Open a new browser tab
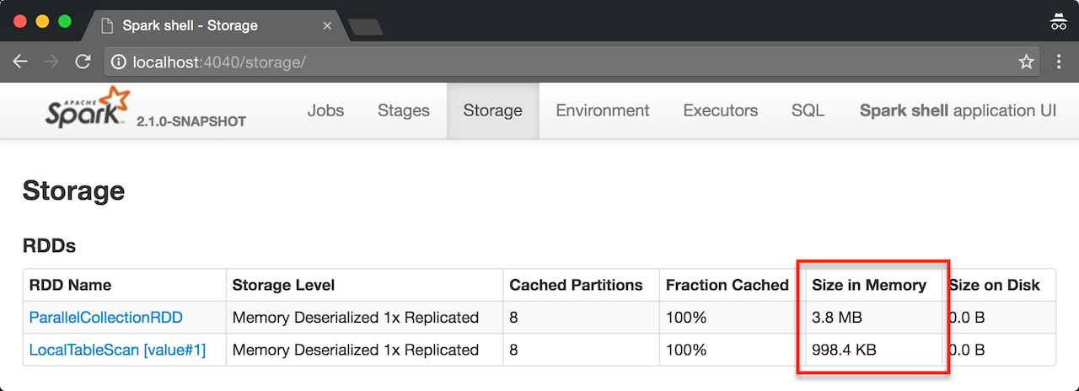The width and height of the screenshot is (1079, 391). coord(365,26)
